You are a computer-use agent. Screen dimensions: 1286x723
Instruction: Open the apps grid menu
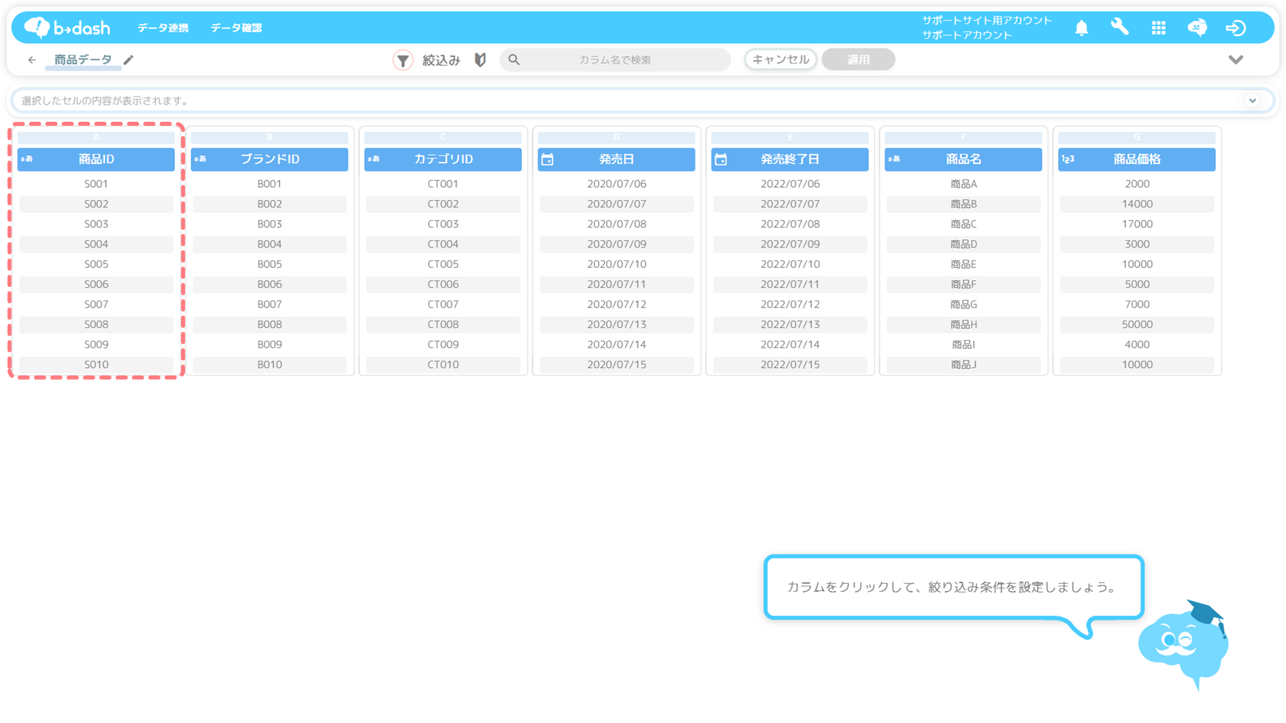(1158, 28)
